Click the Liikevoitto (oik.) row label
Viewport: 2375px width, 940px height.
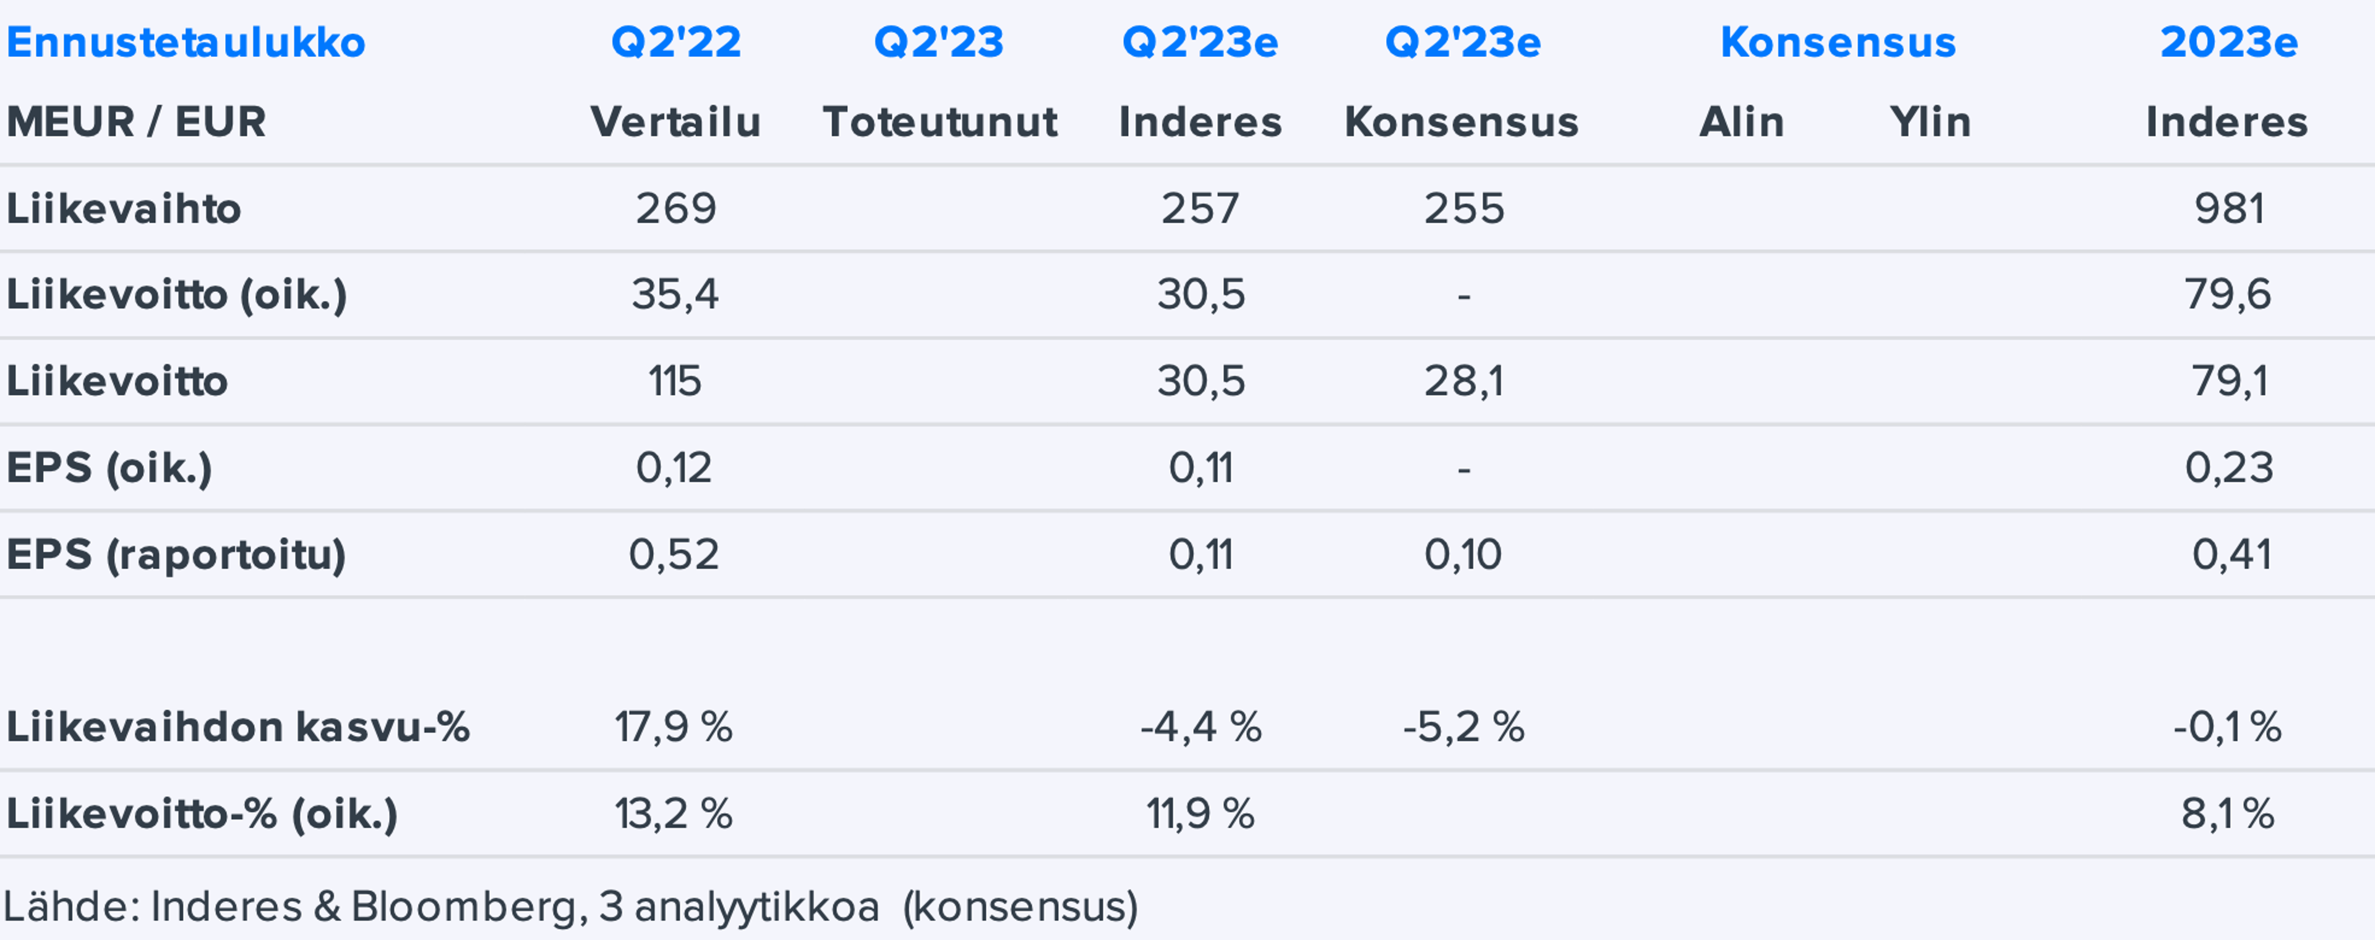177,295
